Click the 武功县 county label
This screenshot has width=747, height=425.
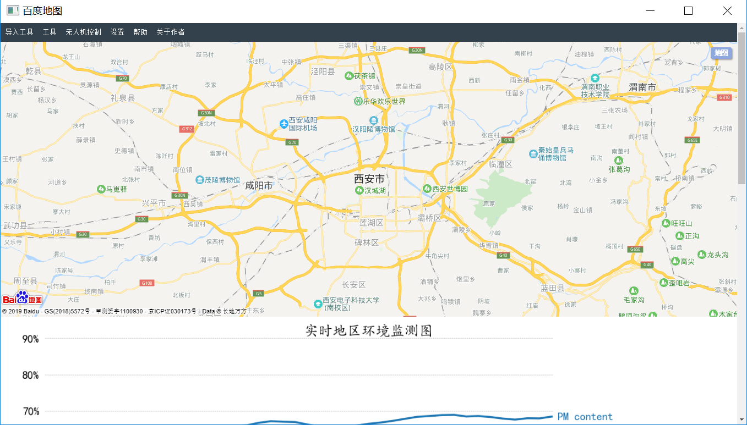tap(15, 225)
